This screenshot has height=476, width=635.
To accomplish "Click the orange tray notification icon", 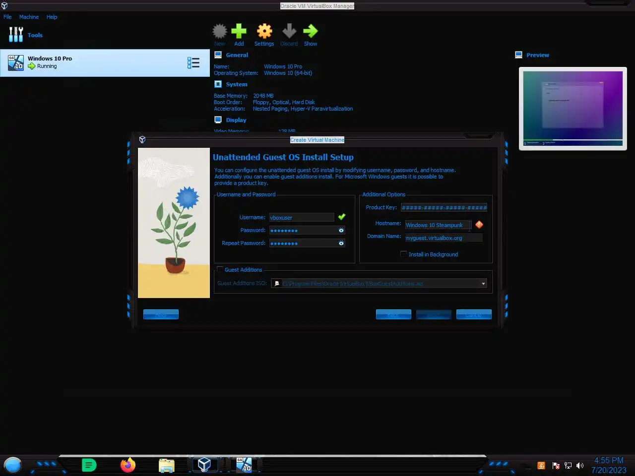I will (541, 466).
